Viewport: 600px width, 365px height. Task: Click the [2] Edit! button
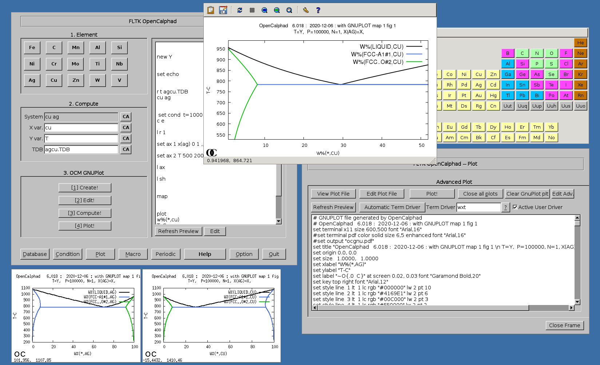85,200
